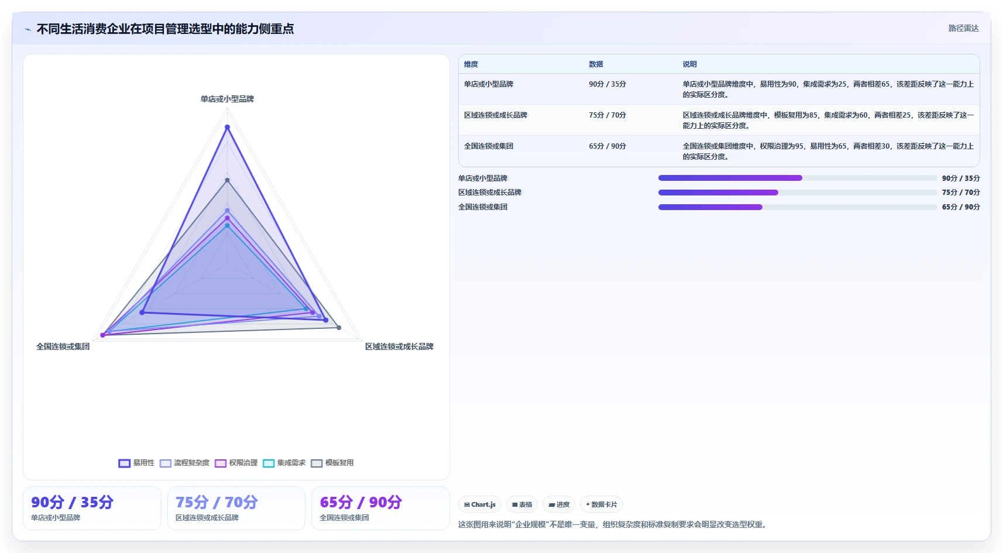1003x553 pixels.
Task: Click the 单店或小型品牌 progress bar
Action: (x=798, y=178)
